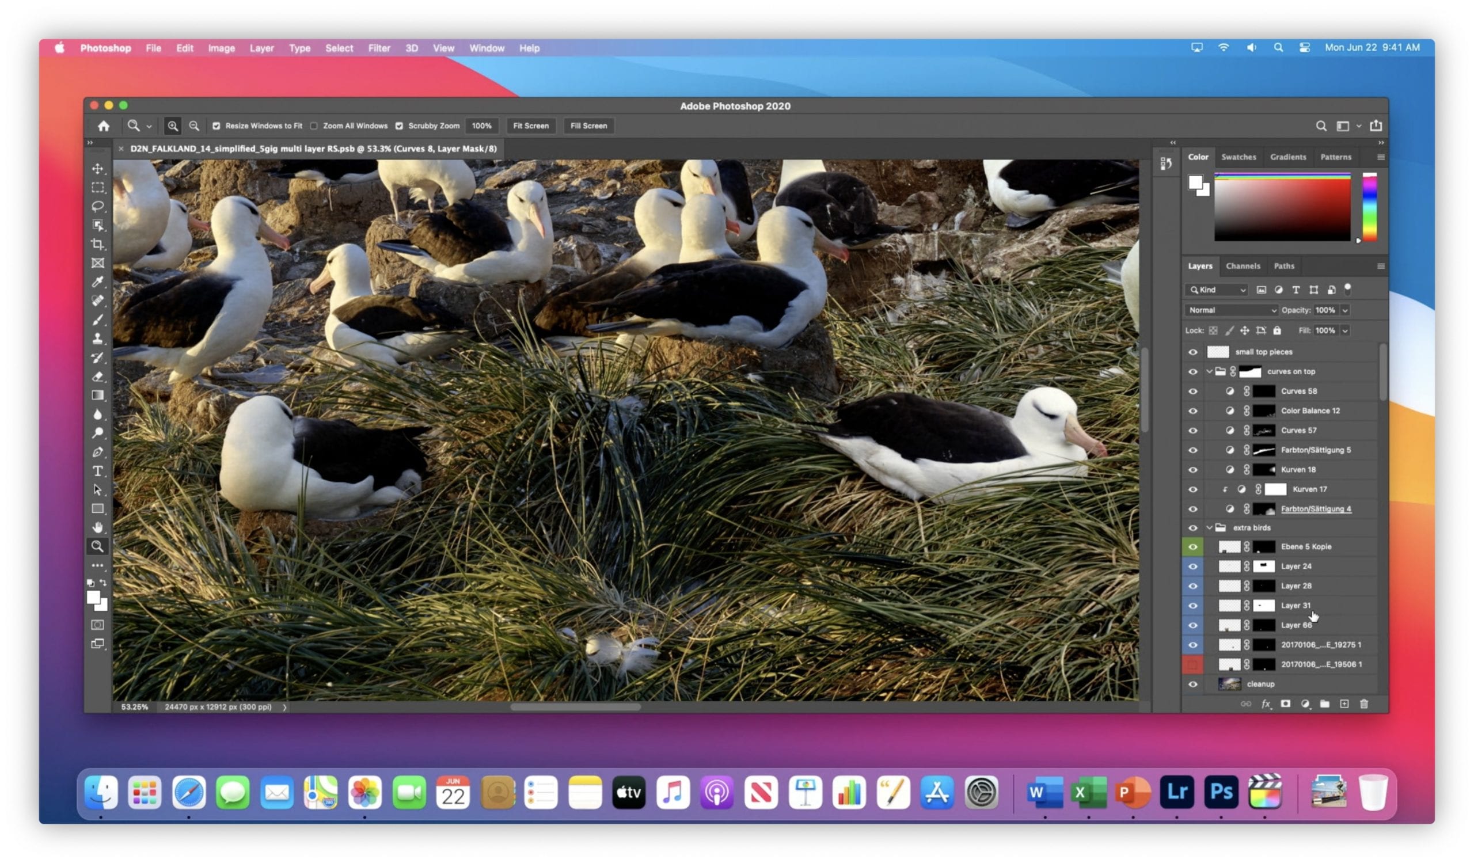Collapse the extra birds layer group

pos(1209,527)
